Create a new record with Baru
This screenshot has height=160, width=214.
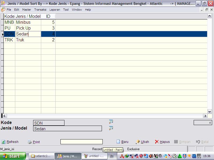[123, 142]
